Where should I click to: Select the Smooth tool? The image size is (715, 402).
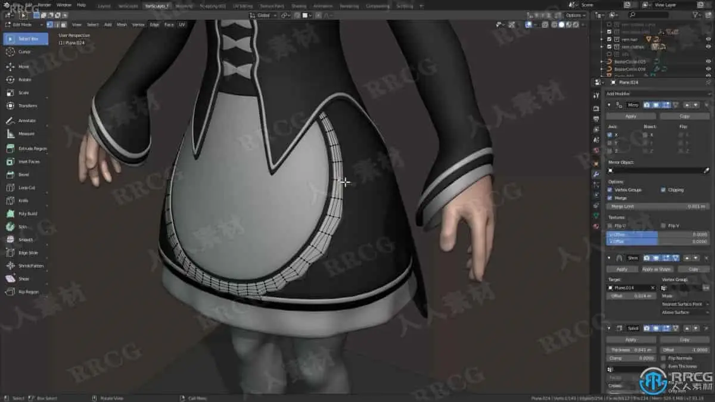[26, 240]
